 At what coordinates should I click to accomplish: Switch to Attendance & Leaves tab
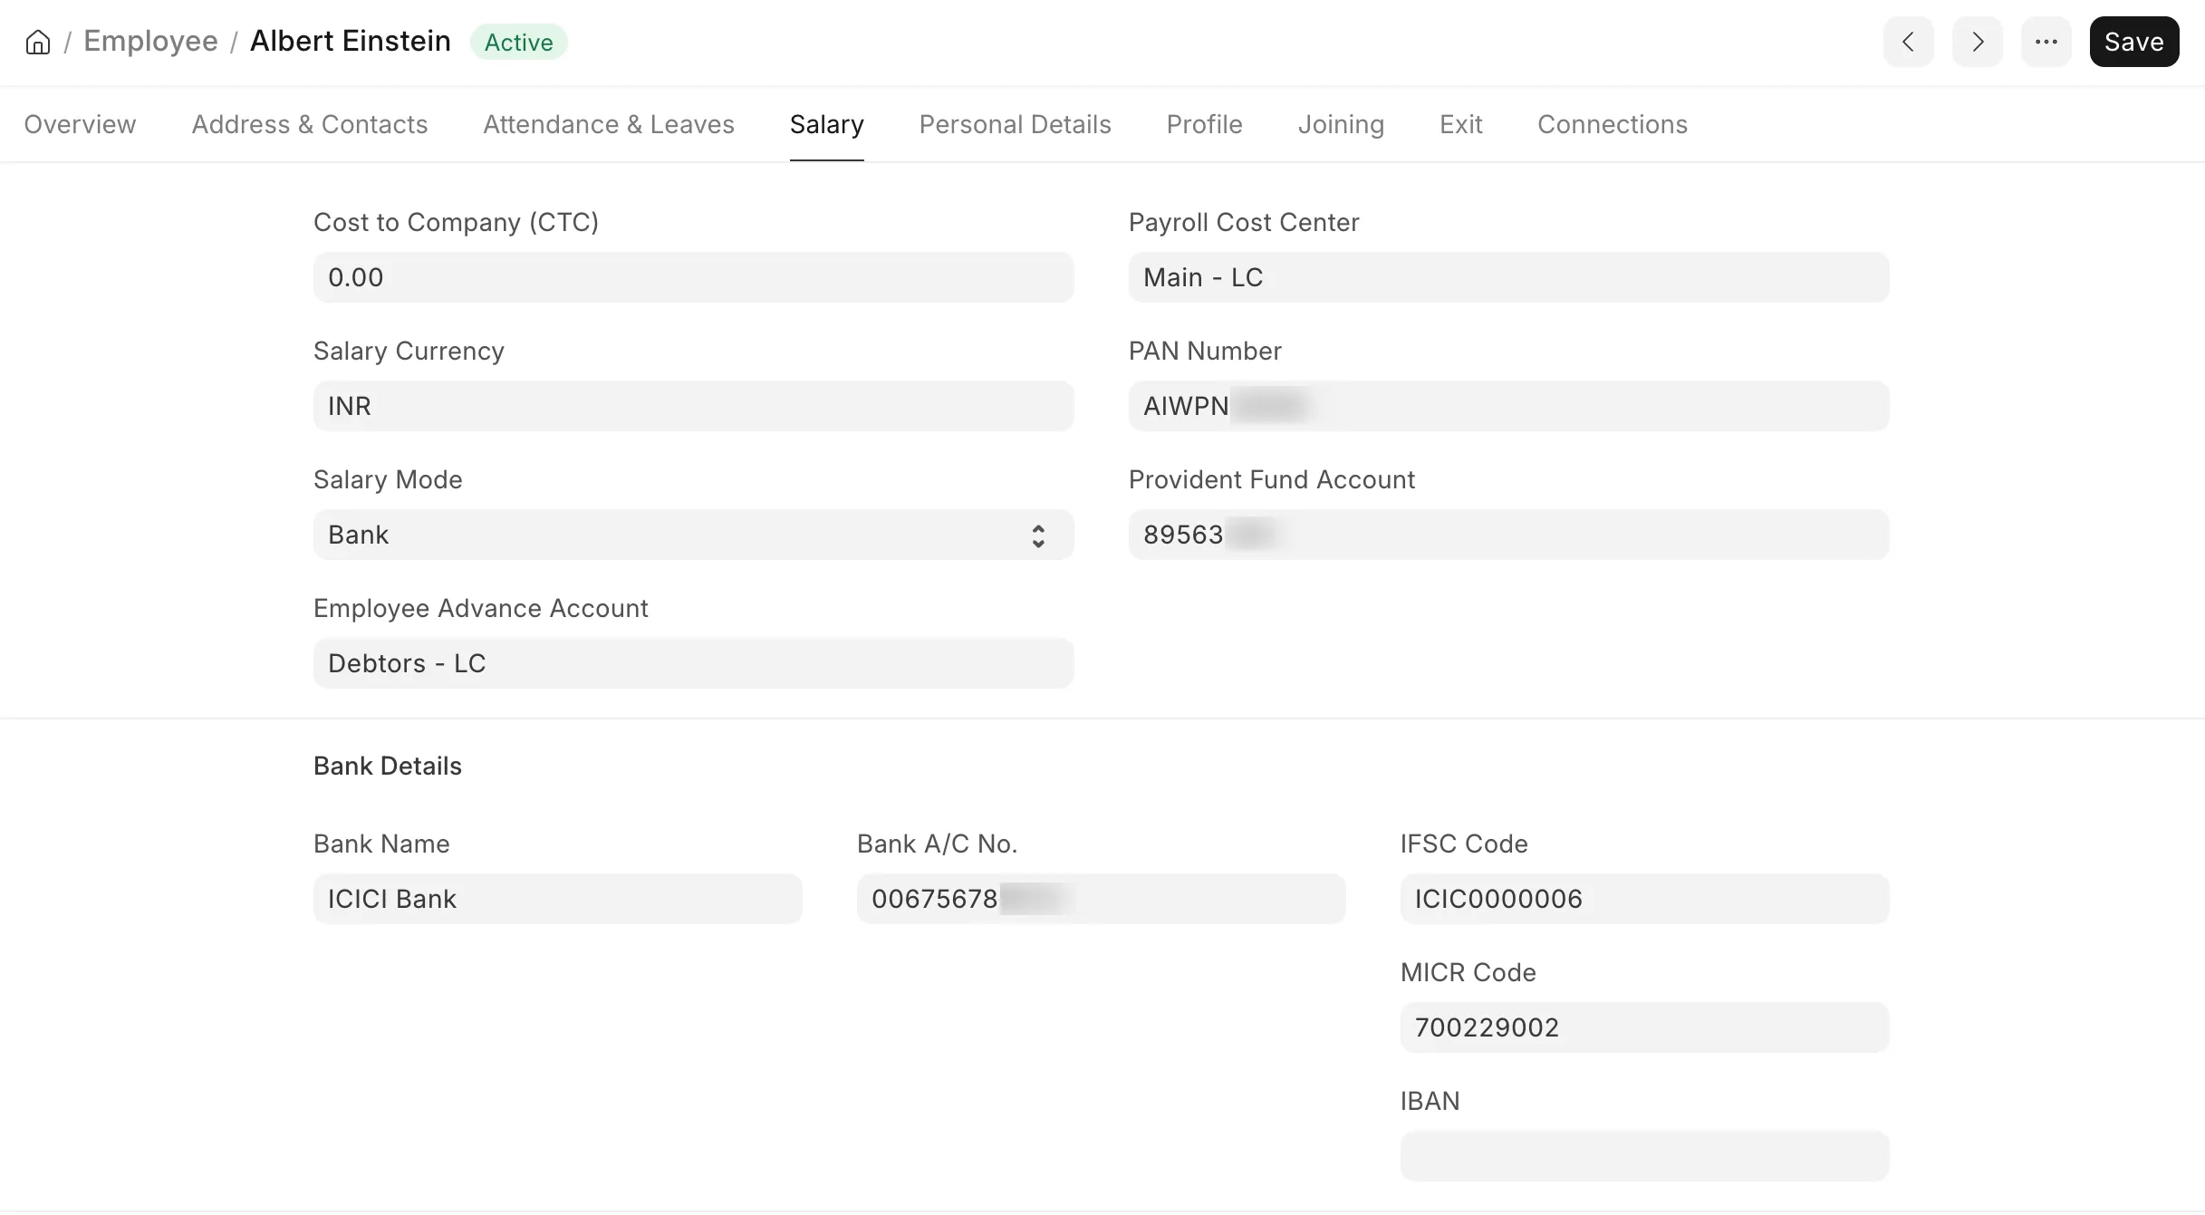(x=609, y=124)
